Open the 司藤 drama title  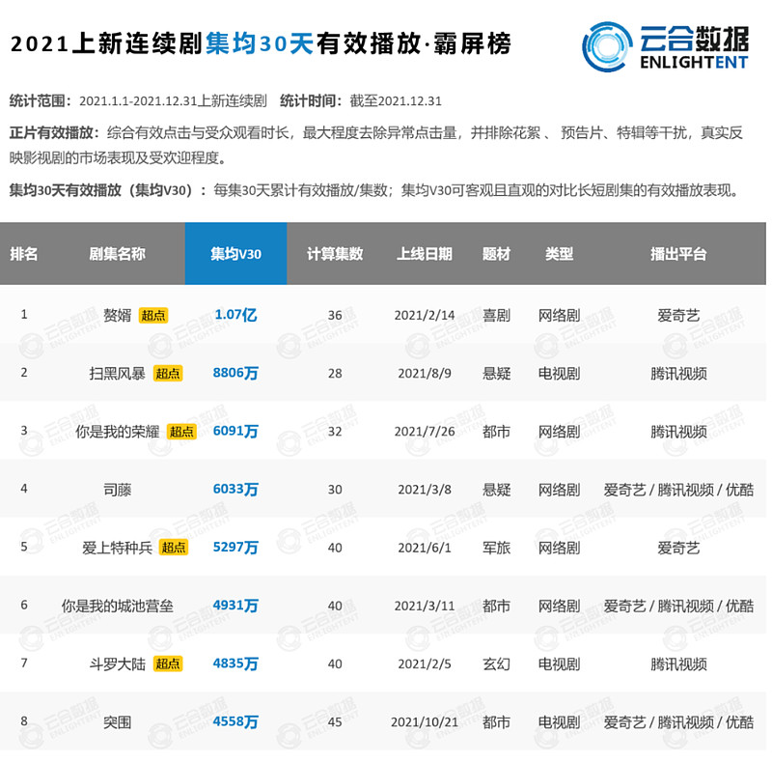click(x=117, y=490)
